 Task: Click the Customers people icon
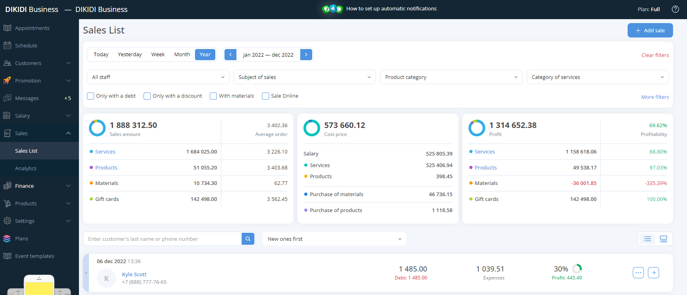point(7,63)
